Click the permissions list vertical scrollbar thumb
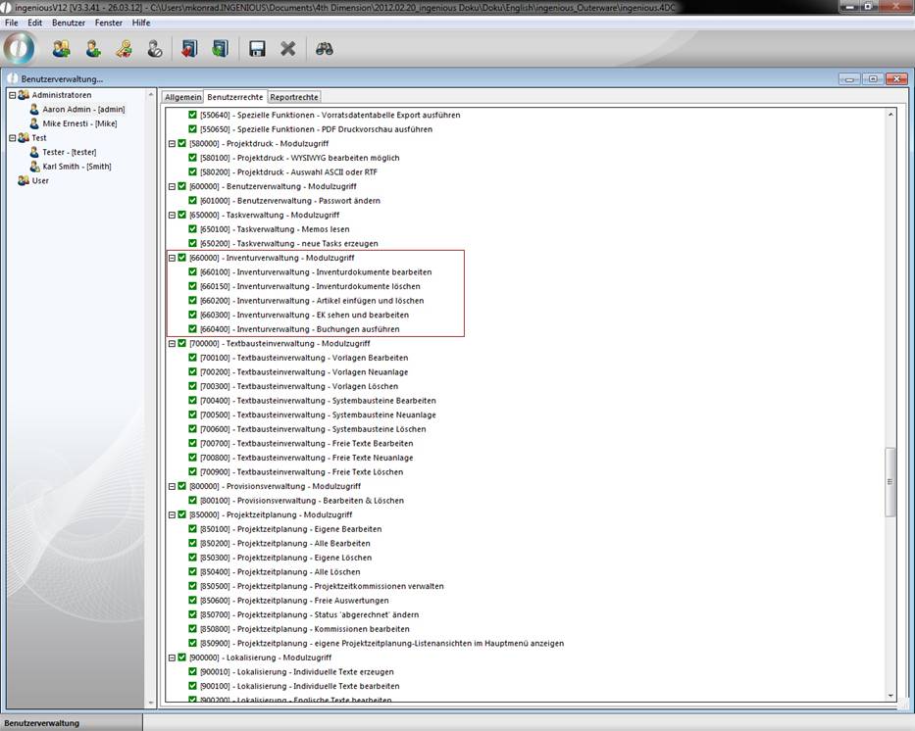Image resolution: width=915 pixels, height=731 pixels. click(x=890, y=482)
